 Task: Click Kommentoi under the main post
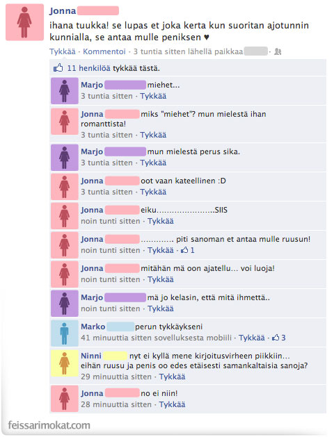click(x=104, y=51)
